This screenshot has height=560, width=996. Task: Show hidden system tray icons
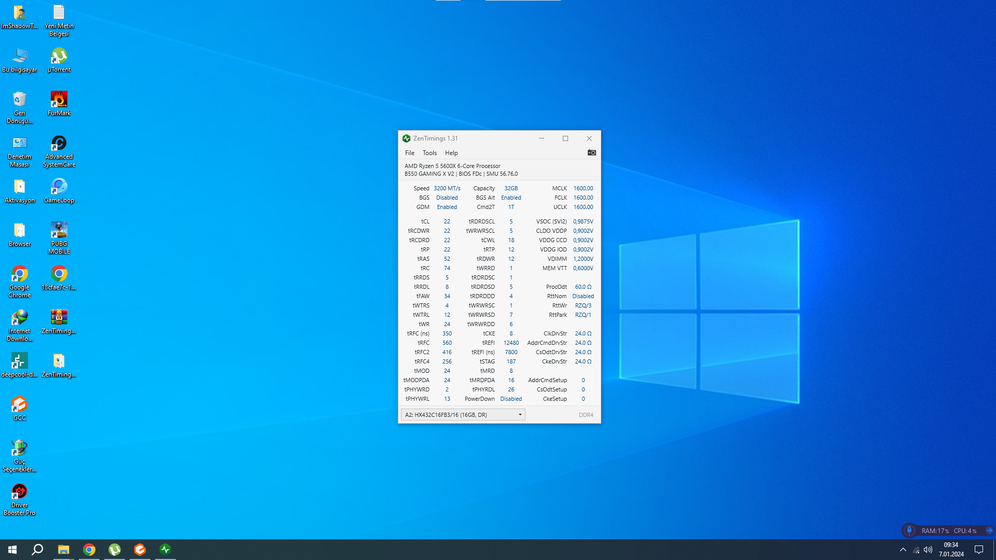click(x=903, y=550)
